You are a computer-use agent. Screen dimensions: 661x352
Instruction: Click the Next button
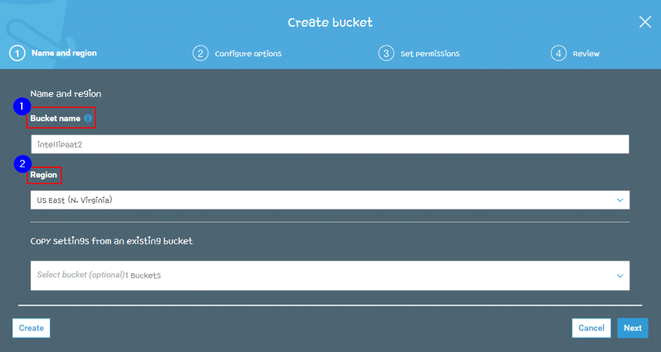[633, 328]
